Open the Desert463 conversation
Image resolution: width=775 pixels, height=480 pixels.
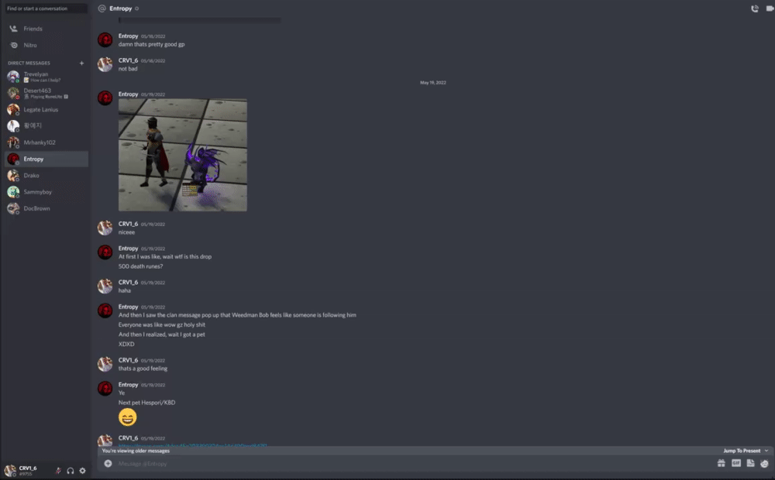tap(46, 93)
